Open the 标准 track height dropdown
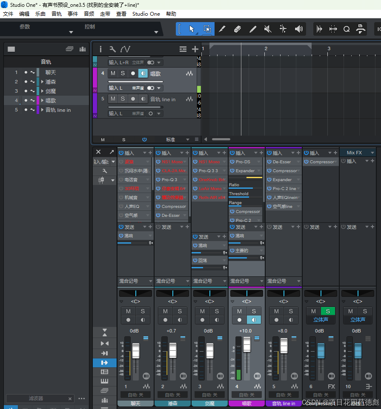This screenshot has height=409, width=381. point(187,139)
